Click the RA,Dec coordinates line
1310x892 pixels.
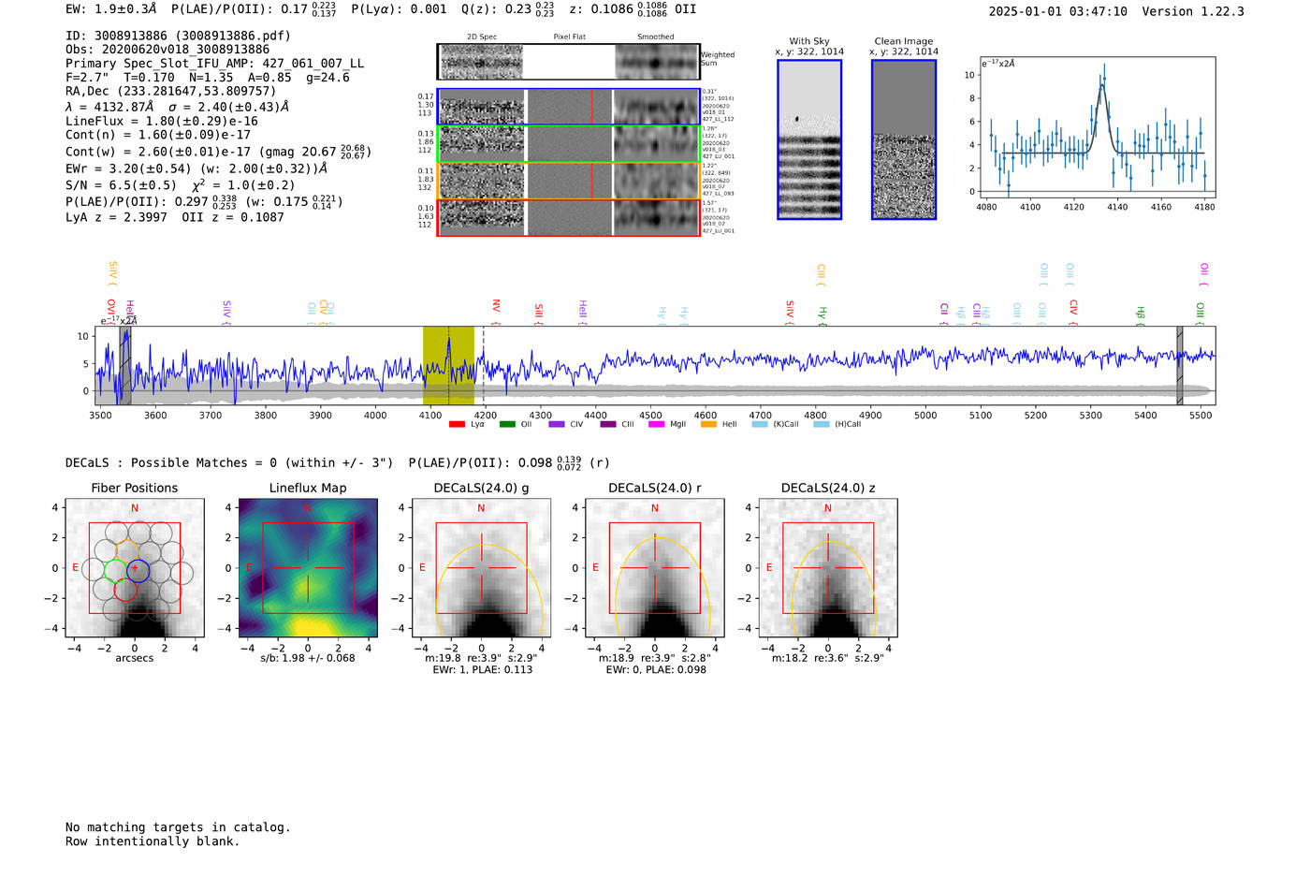[171, 91]
